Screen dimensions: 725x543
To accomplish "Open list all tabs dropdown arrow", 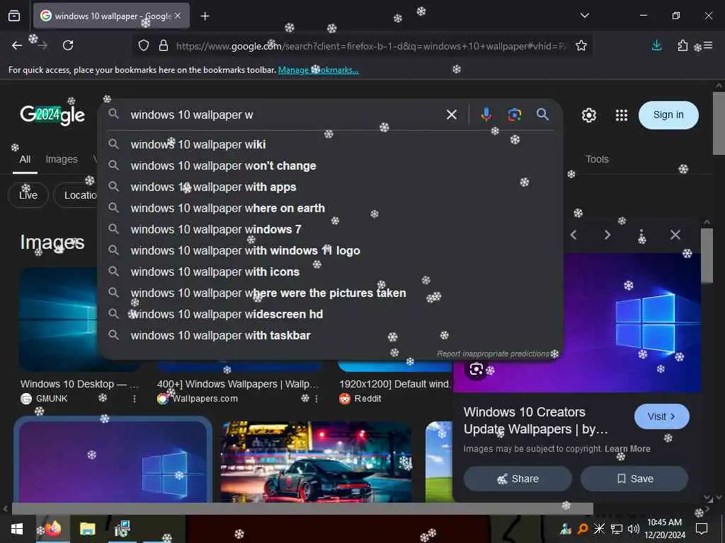I will 584,16.
